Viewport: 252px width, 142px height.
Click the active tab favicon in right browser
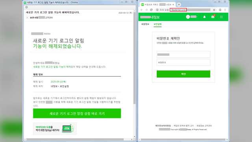pos(143,4)
